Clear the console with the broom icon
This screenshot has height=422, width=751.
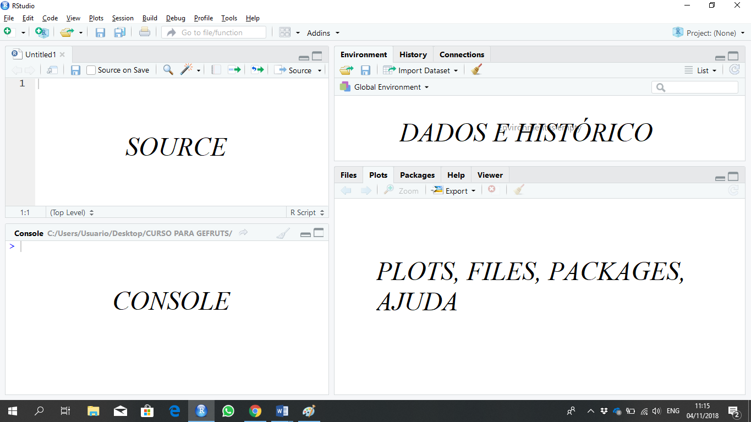point(283,233)
